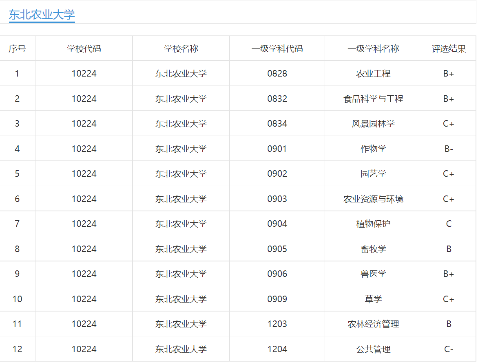Click row number 5 in 序号 column

point(18,173)
